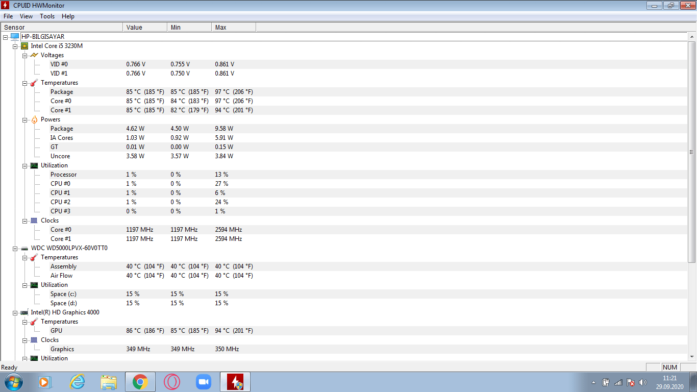Click the NUM indicator in the status bar
The width and height of the screenshot is (697, 392).
670,367
